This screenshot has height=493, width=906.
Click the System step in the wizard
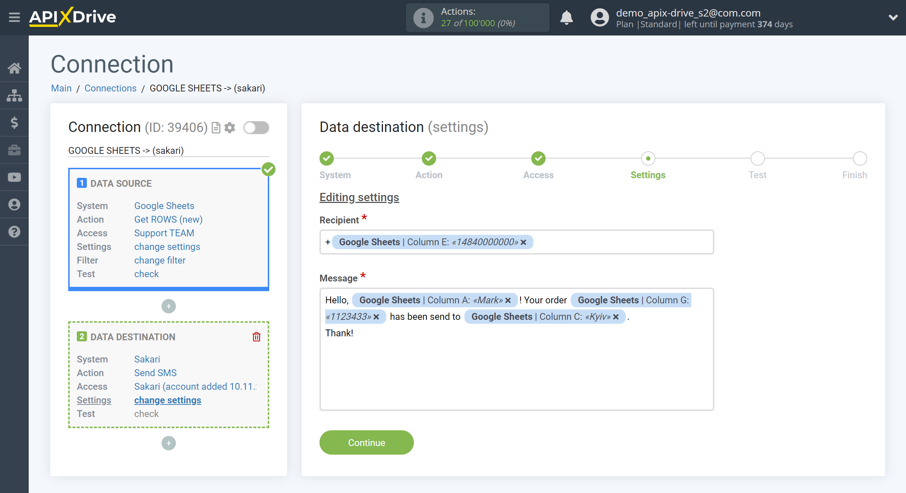327,158
